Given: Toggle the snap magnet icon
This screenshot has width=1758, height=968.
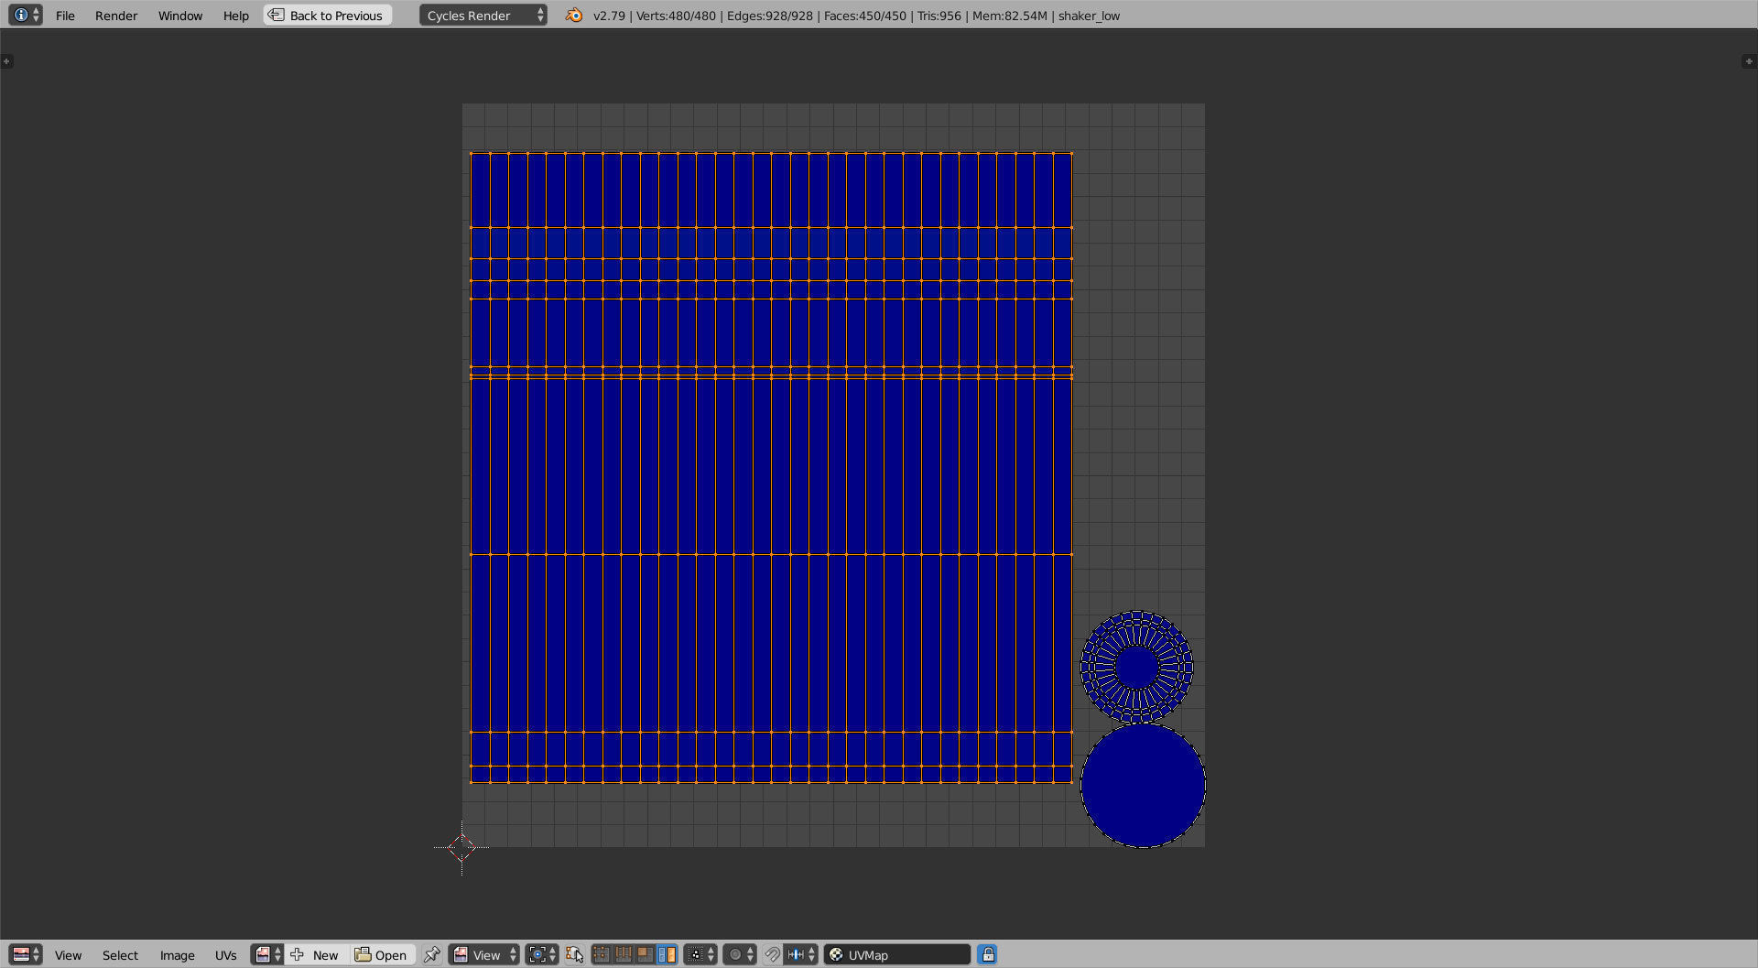Looking at the screenshot, I should 773,954.
